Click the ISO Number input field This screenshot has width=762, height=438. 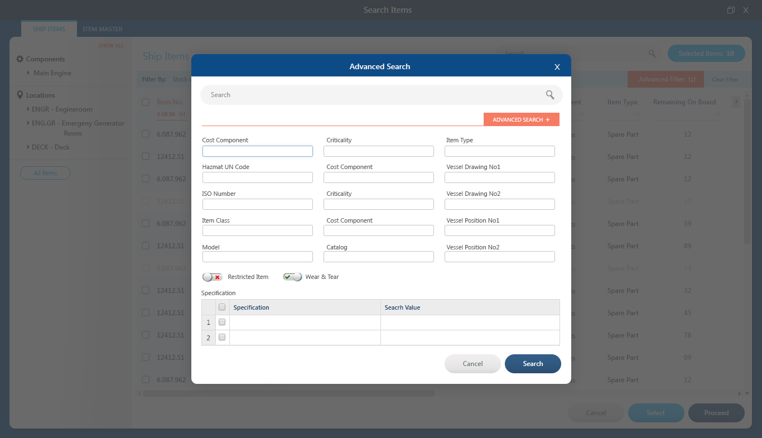pyautogui.click(x=258, y=204)
